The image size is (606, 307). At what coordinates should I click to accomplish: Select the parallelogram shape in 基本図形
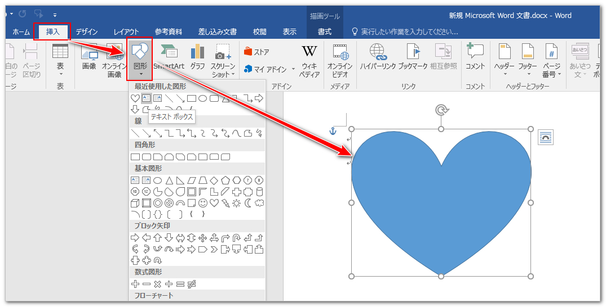191,180
